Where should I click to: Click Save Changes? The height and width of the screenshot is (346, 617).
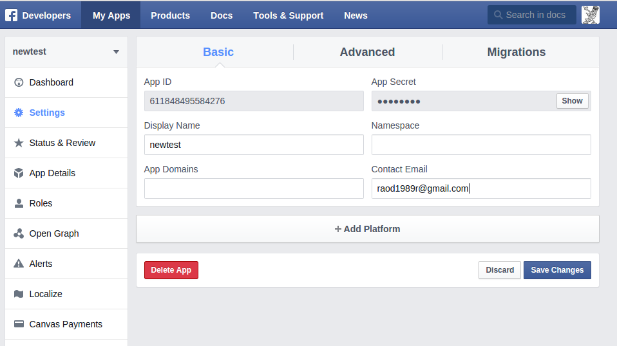click(x=557, y=270)
